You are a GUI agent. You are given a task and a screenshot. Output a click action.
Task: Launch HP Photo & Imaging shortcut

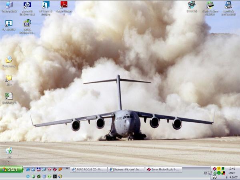(46, 6)
